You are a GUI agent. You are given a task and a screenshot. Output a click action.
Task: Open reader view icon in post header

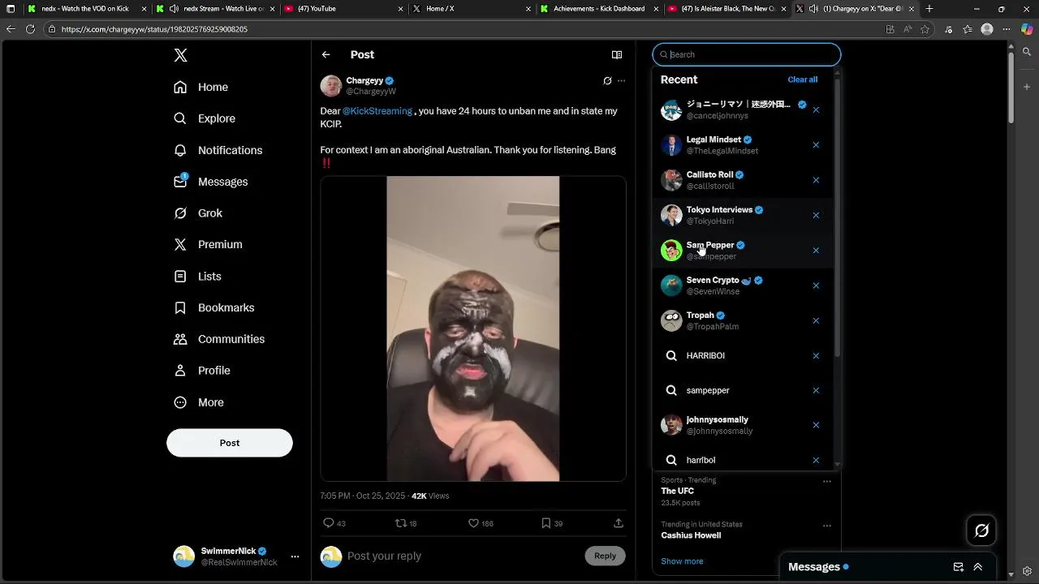pos(617,54)
